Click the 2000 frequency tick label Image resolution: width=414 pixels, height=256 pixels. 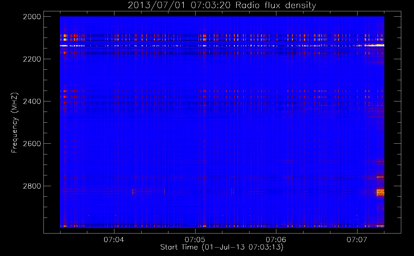[x=32, y=17]
